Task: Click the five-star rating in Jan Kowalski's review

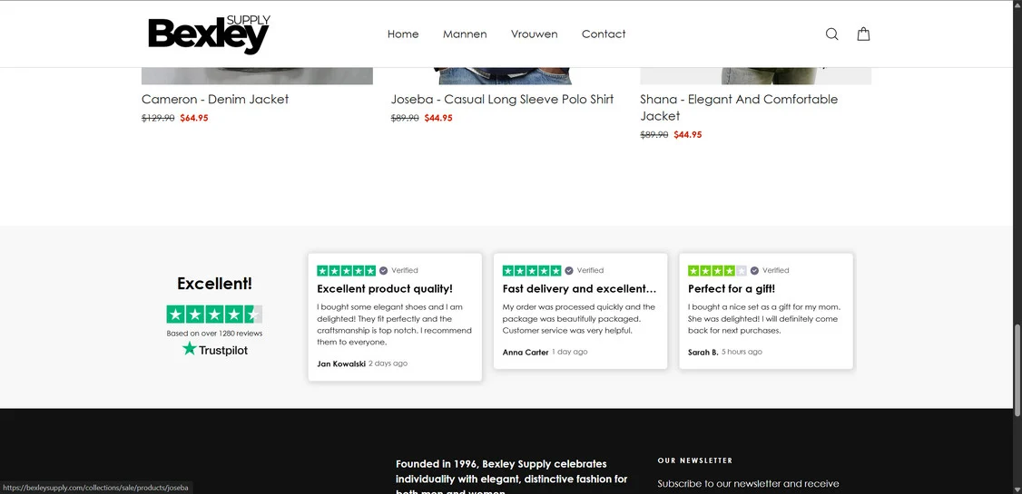Action: (x=346, y=270)
